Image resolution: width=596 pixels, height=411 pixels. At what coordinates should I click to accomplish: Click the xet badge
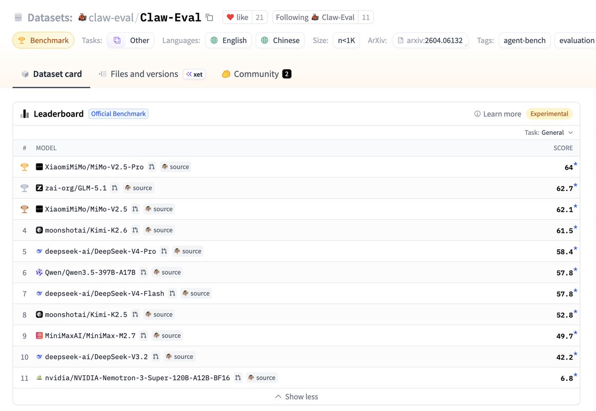click(x=194, y=74)
